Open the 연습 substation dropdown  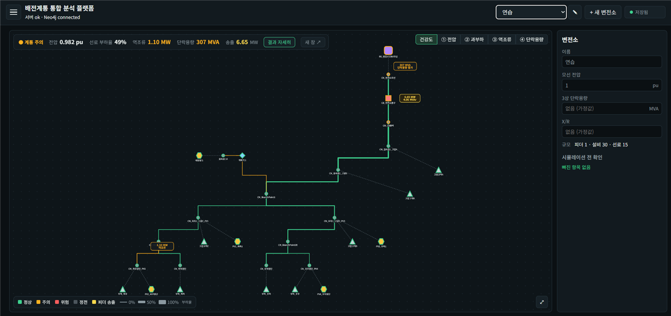531,12
